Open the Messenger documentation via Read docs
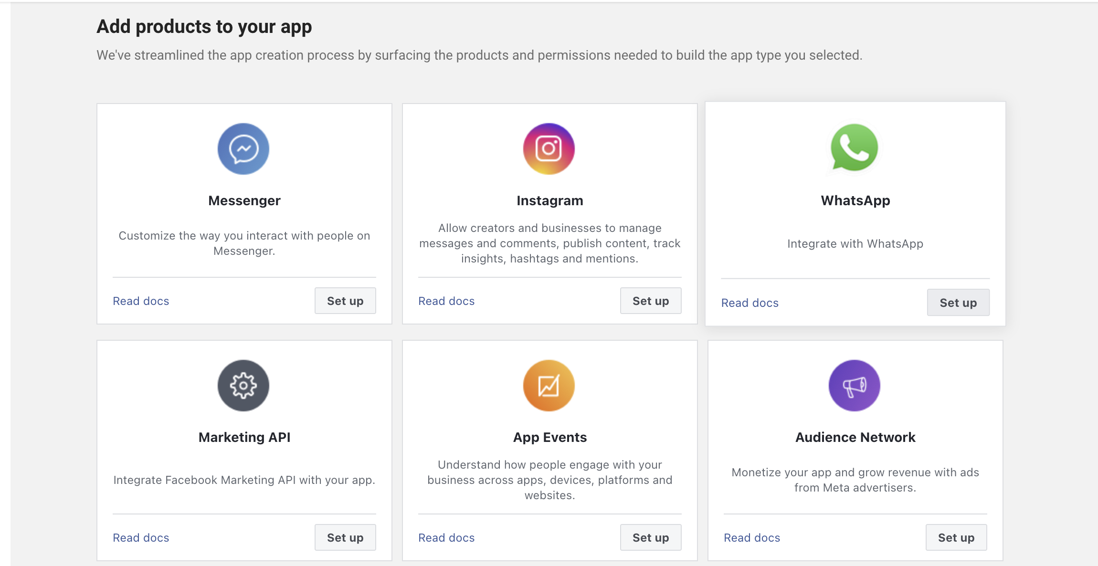 pyautogui.click(x=140, y=301)
